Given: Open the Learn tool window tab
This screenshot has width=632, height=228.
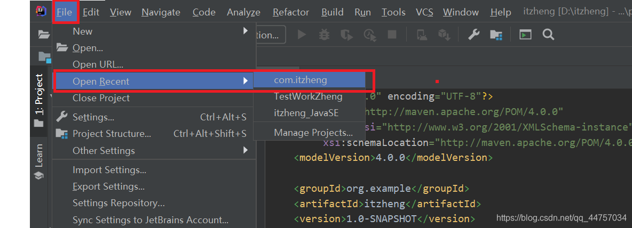Looking at the screenshot, I should click(39, 161).
